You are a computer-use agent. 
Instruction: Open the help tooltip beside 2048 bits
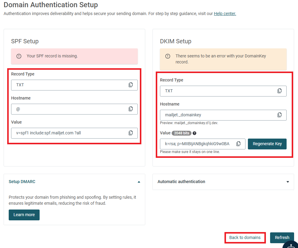coord(194,133)
